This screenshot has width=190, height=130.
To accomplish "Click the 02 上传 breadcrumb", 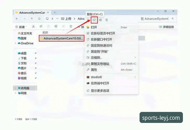I will [66, 19].
